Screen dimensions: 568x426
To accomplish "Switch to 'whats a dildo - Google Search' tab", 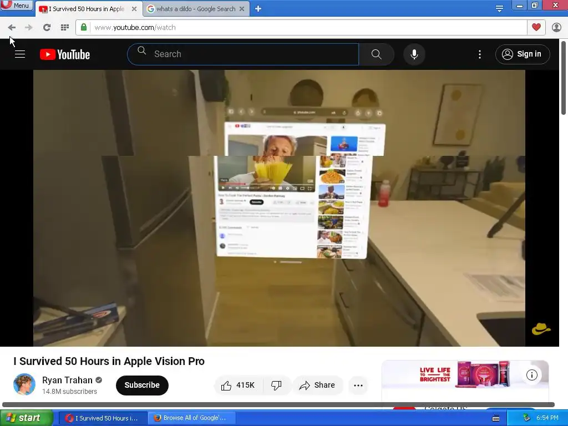I will point(196,9).
